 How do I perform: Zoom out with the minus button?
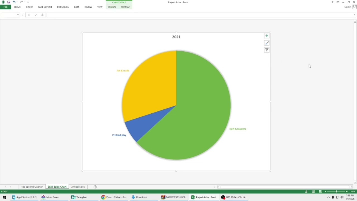325,192
